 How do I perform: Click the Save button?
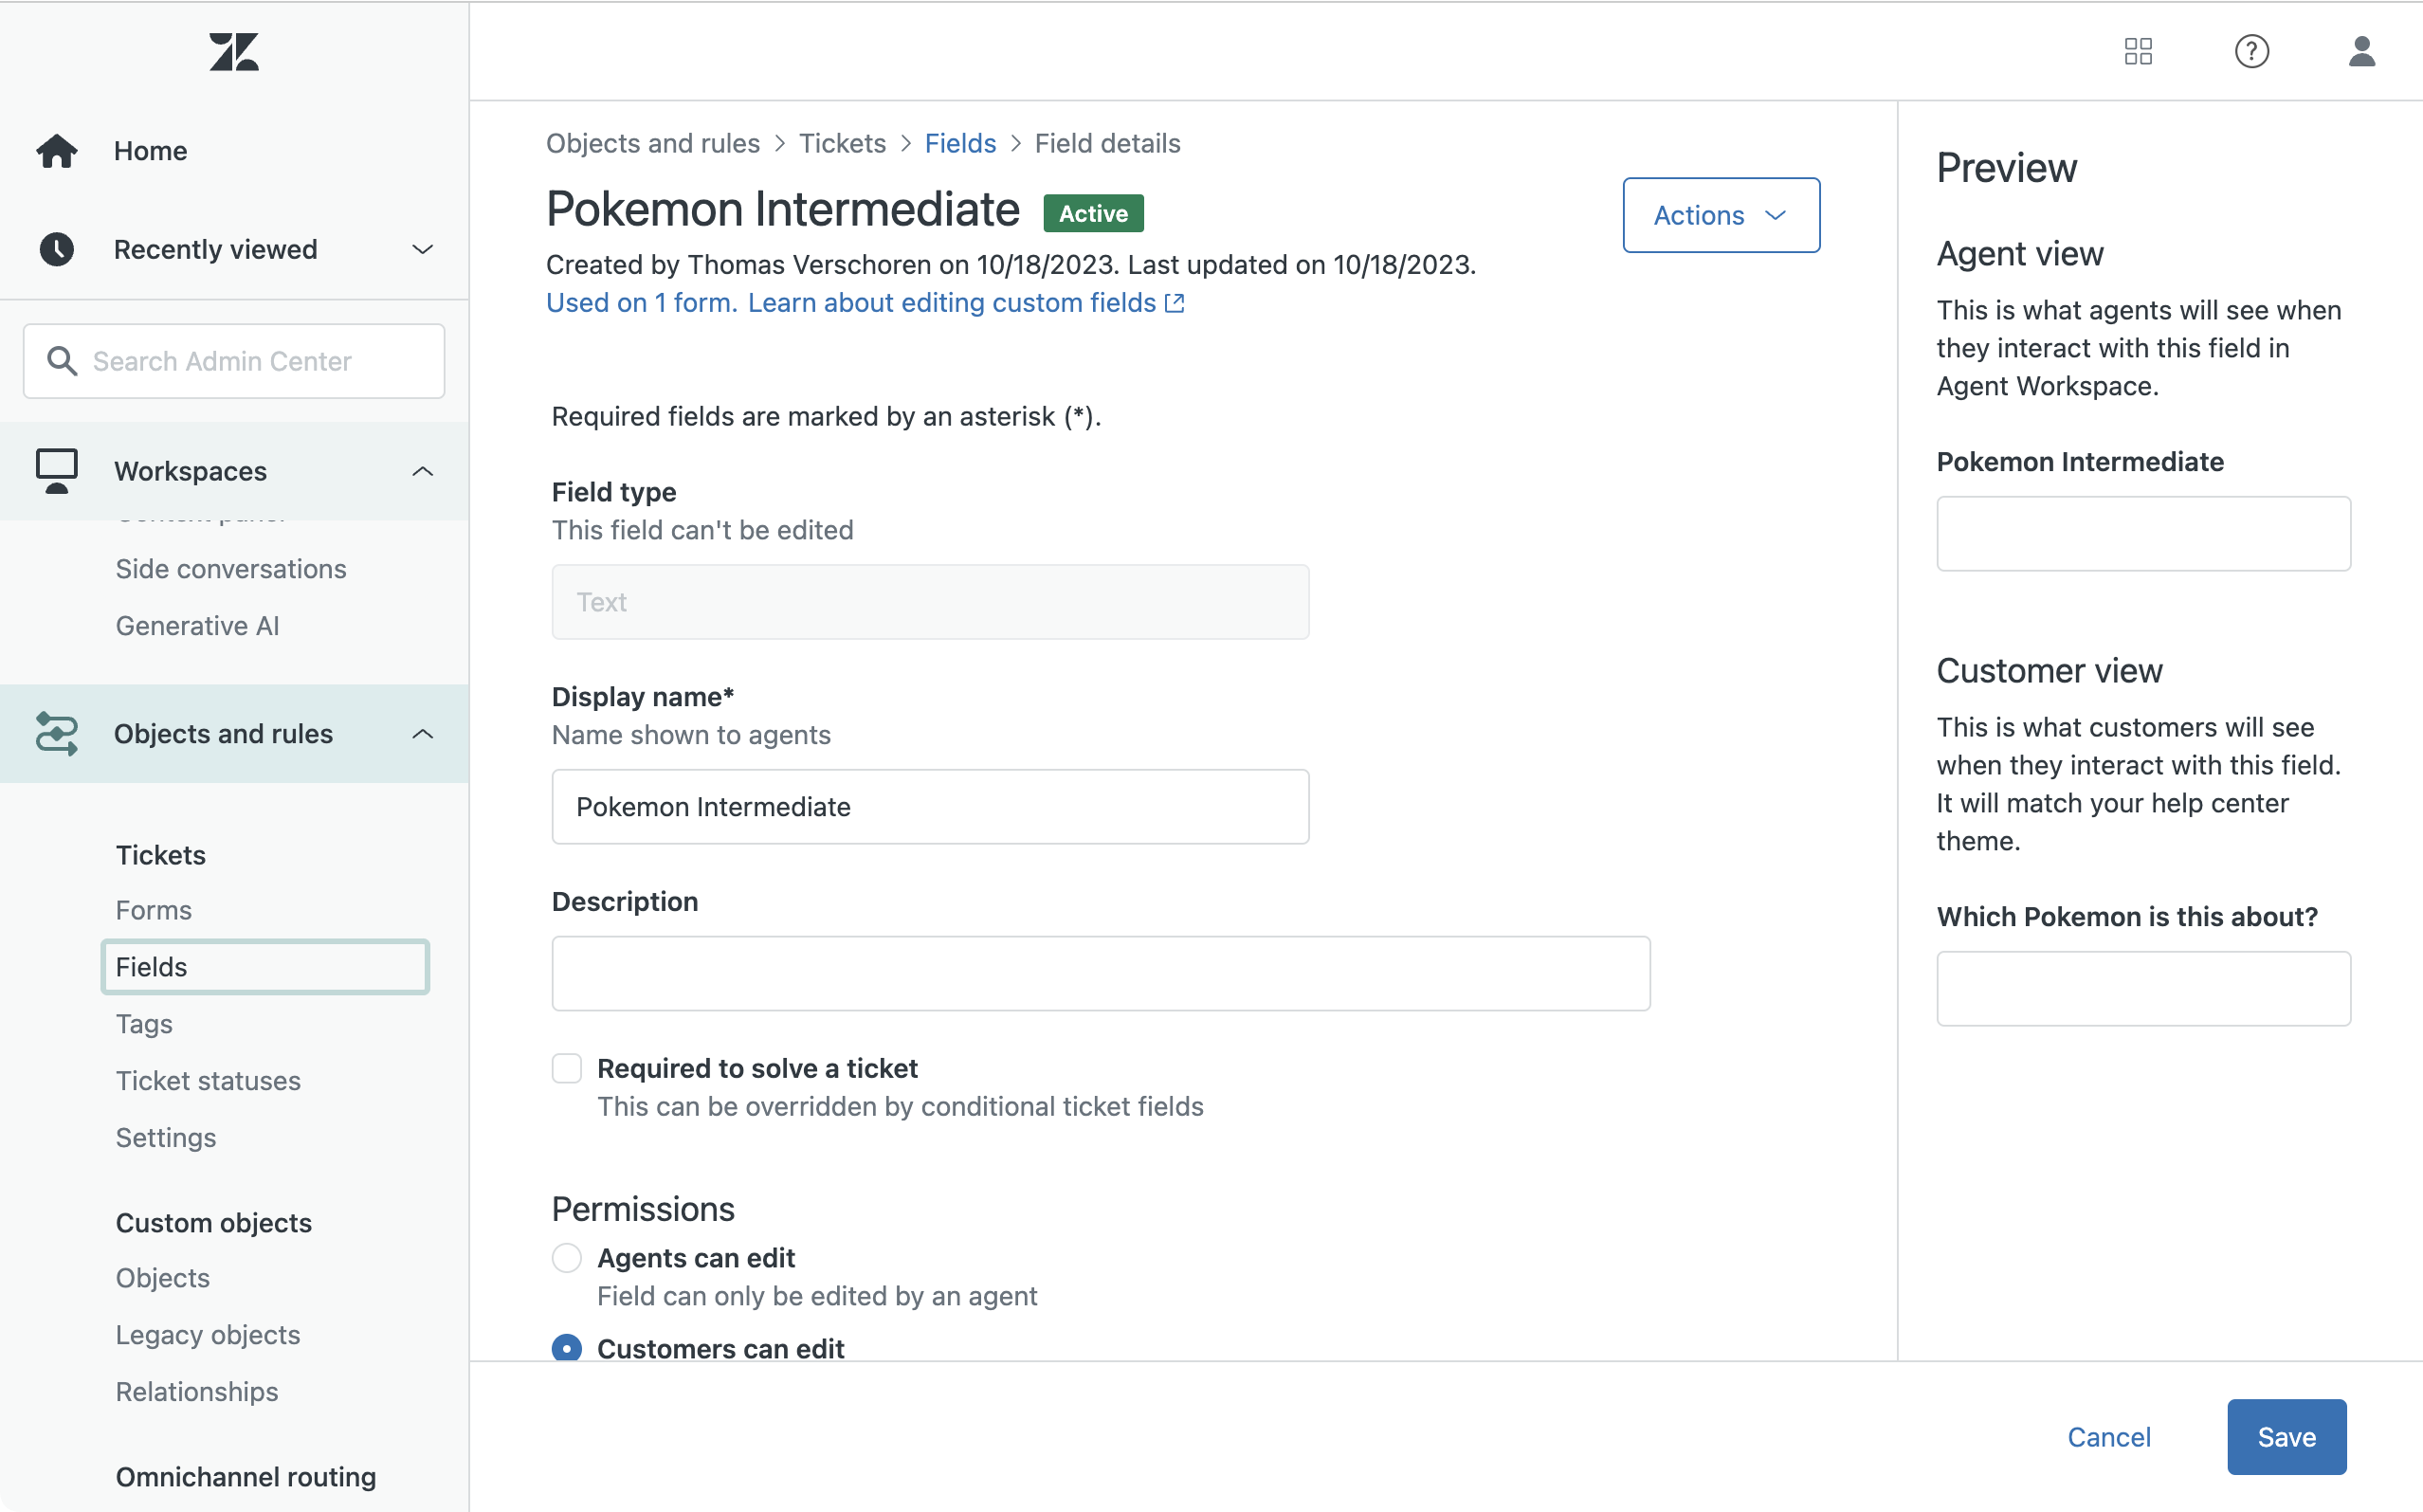[x=2285, y=1436]
